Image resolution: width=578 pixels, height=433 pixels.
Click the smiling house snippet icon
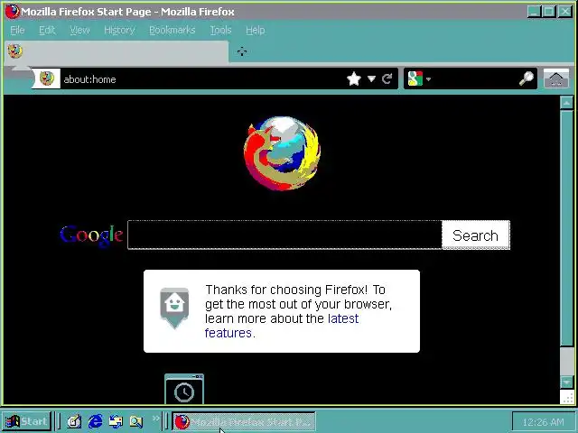pyautogui.click(x=174, y=309)
